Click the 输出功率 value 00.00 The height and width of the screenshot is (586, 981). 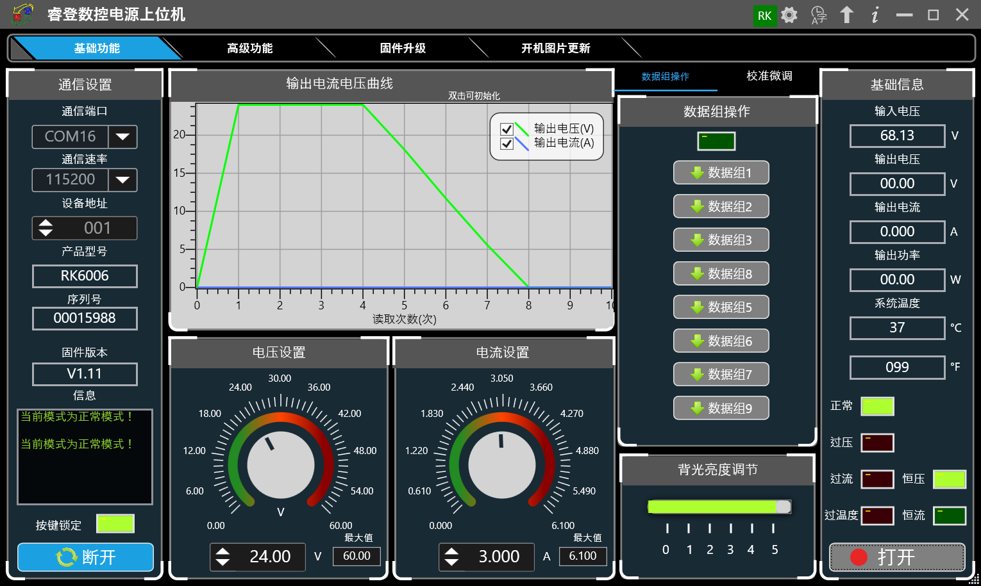click(897, 280)
